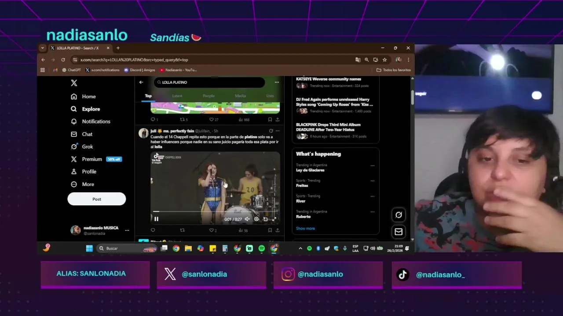
Task: Open Spotify from the taskbar
Action: [x=262, y=248]
